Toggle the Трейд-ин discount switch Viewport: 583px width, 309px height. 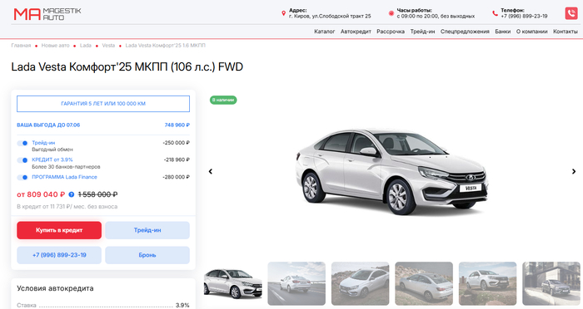tap(22, 143)
